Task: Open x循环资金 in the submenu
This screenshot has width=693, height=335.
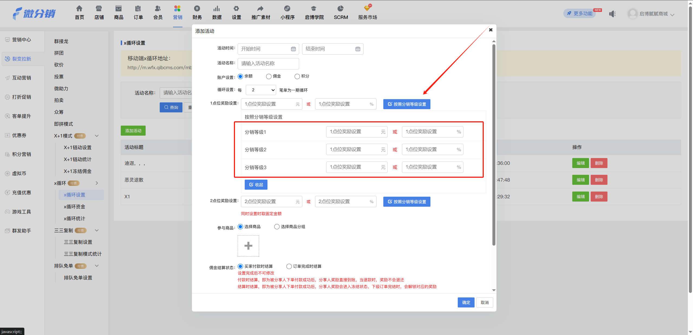Action: point(74,207)
